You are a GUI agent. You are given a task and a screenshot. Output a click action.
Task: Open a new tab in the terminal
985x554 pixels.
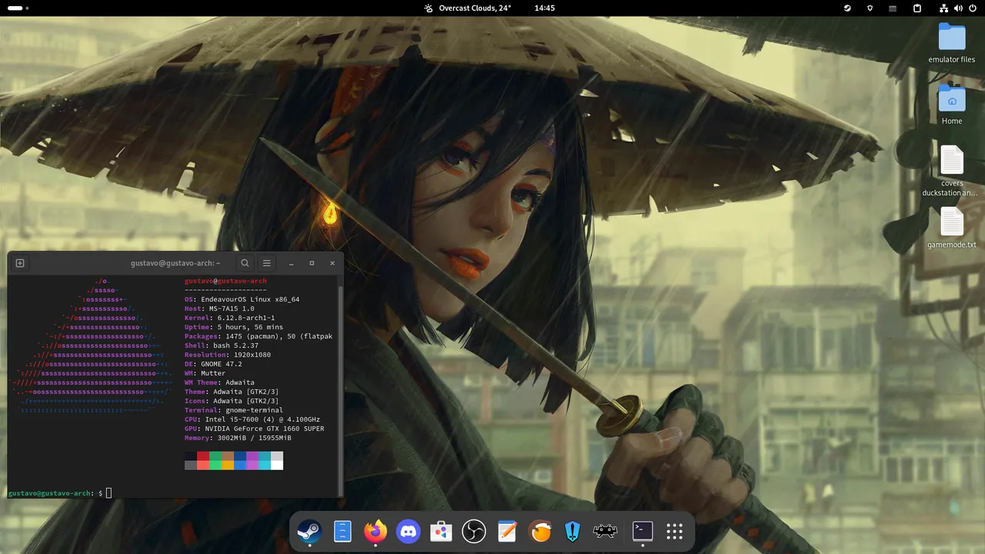20,263
